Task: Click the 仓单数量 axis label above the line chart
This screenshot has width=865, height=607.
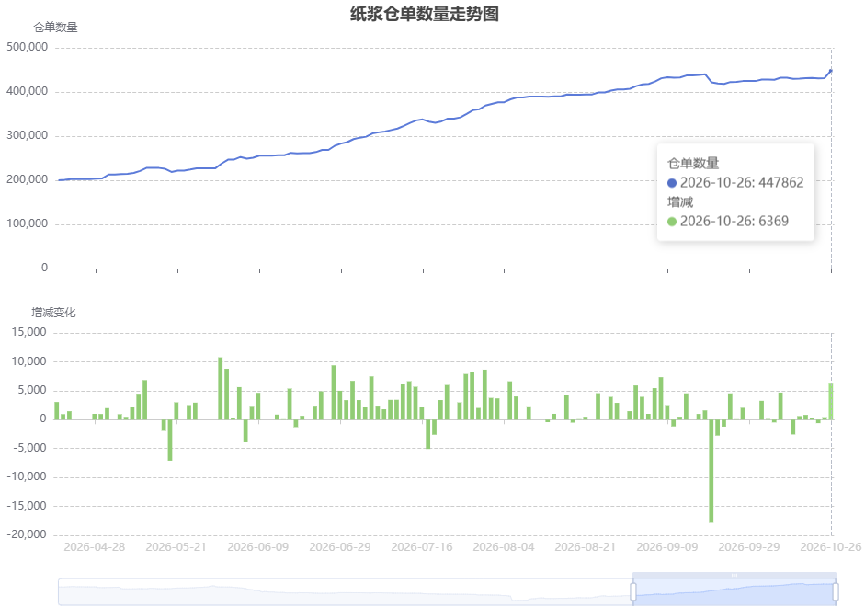Action: click(x=55, y=27)
